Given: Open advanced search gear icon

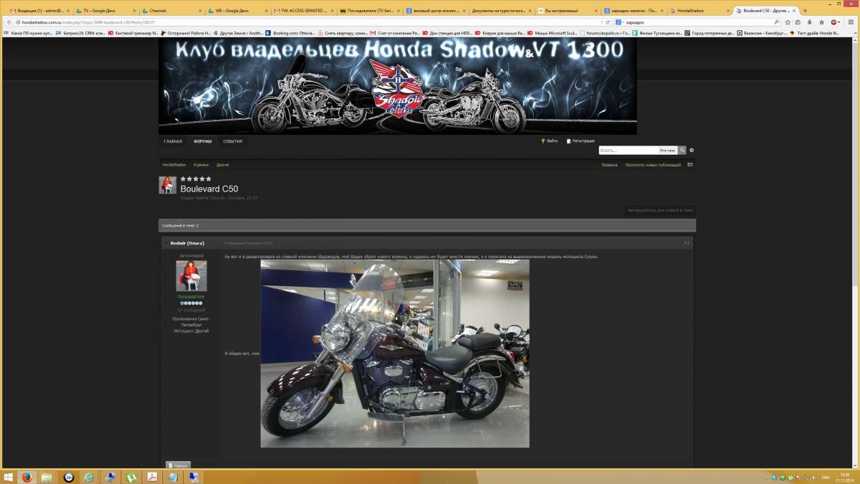Looking at the screenshot, I should (692, 151).
